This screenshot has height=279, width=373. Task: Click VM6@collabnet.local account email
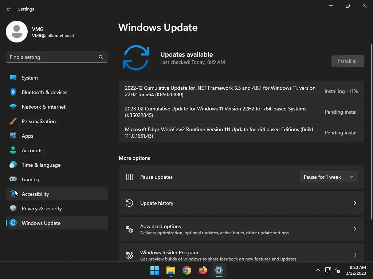53,36
